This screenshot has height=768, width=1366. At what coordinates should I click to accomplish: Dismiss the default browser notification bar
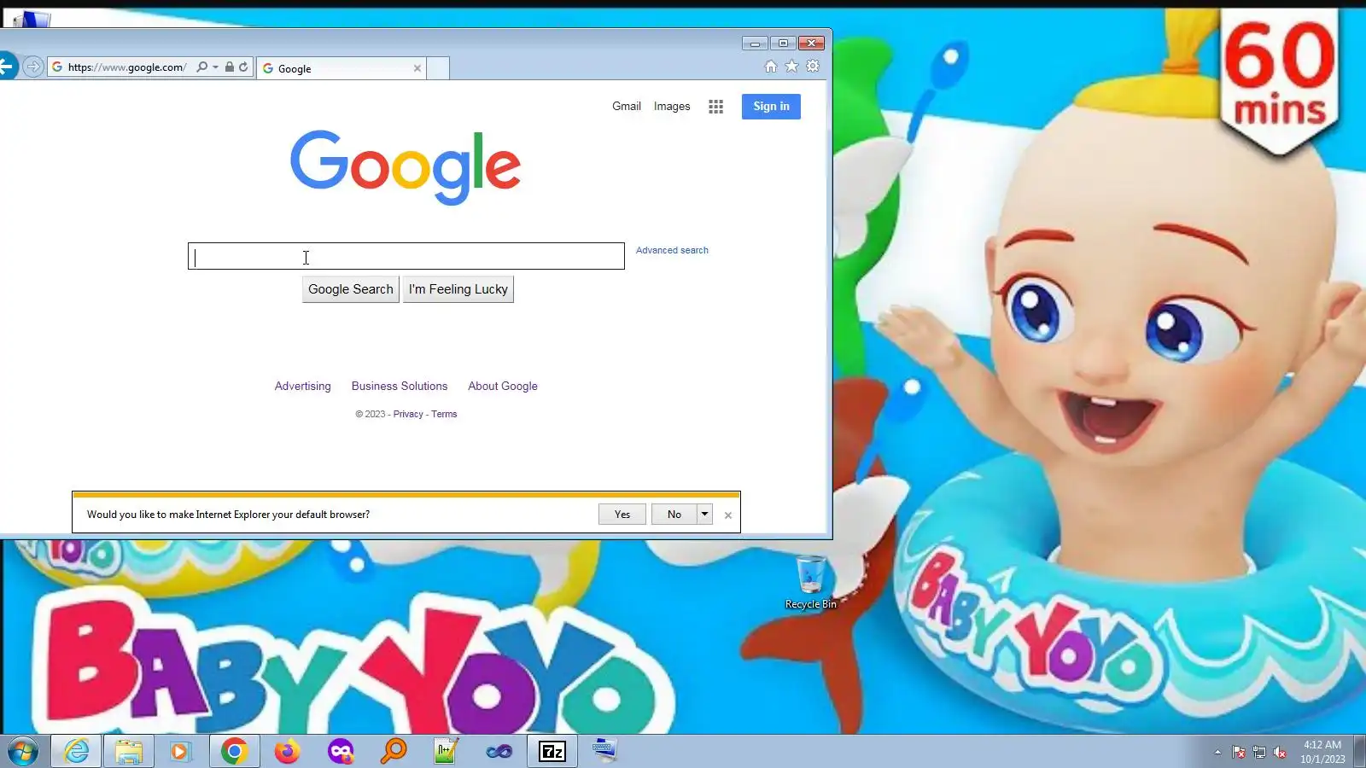click(x=728, y=515)
